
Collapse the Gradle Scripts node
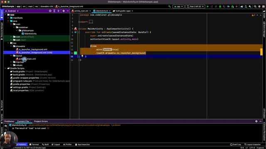[x=5, y=68]
